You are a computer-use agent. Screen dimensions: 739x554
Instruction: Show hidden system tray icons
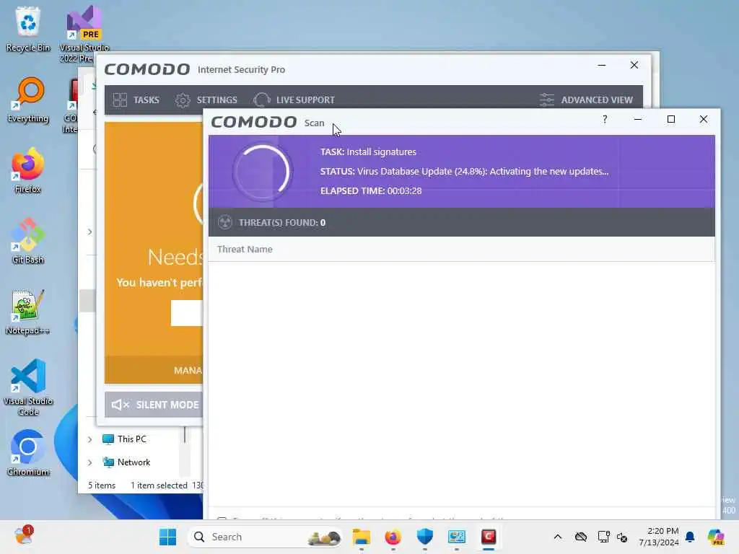(x=558, y=537)
